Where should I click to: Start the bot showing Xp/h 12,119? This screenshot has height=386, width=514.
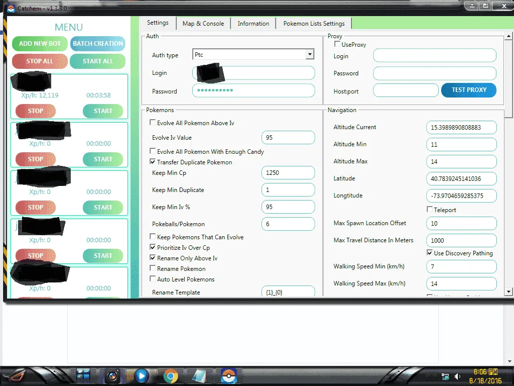[x=103, y=111]
